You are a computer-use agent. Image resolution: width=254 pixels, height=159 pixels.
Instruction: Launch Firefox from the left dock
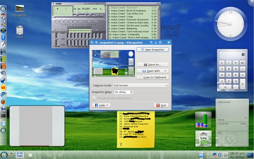tap(4, 102)
